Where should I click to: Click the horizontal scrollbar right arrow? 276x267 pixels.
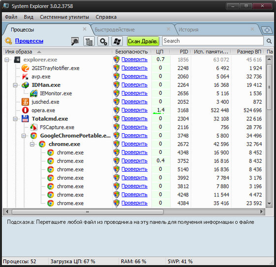coord(261,212)
